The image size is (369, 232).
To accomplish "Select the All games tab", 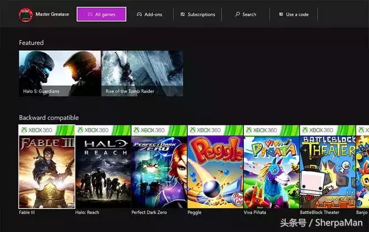I will coord(101,14).
